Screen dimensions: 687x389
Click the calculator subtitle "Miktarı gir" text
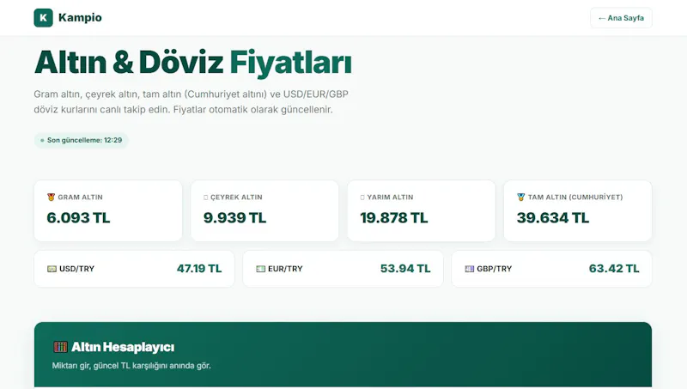point(131,365)
